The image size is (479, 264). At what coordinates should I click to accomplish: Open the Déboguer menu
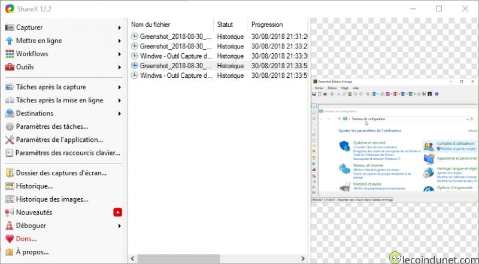[63, 226]
